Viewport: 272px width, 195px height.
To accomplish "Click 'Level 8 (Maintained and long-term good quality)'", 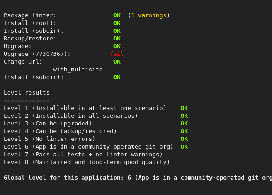I will (x=87, y=162).
